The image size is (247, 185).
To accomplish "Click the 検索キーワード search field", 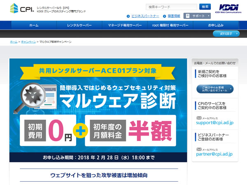I will click(x=171, y=7).
